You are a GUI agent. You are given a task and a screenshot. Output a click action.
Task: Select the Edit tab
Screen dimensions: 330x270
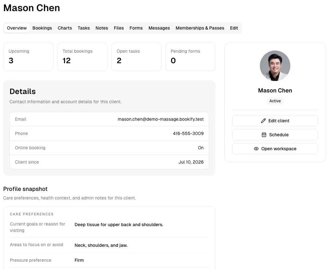(x=234, y=28)
